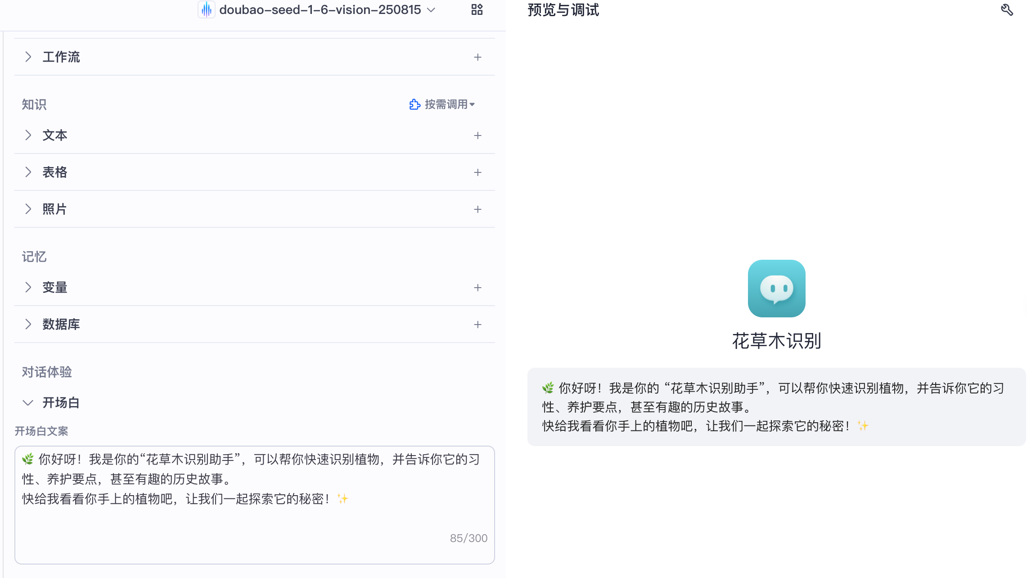The height and width of the screenshot is (578, 1027).
Task: Add a new 数据库
Action: pyautogui.click(x=477, y=325)
